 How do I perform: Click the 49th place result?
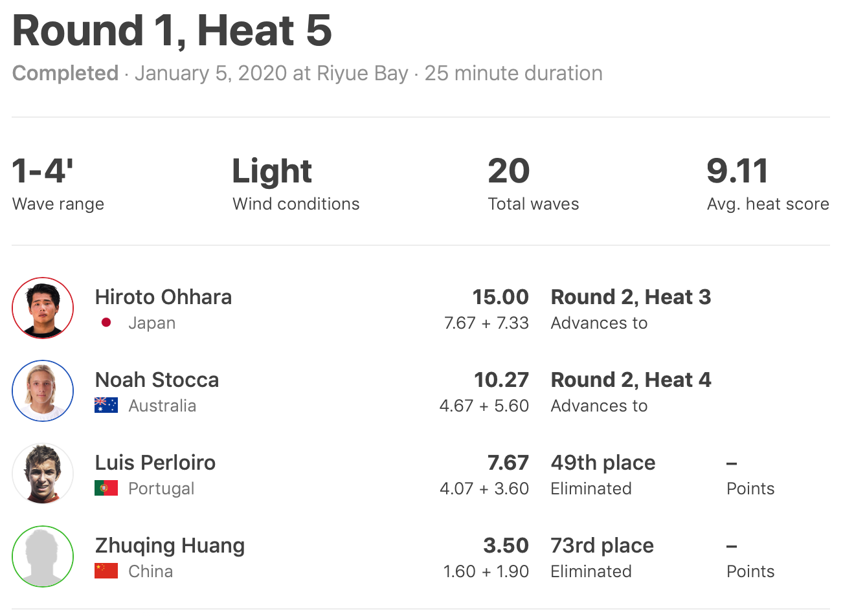(603, 463)
